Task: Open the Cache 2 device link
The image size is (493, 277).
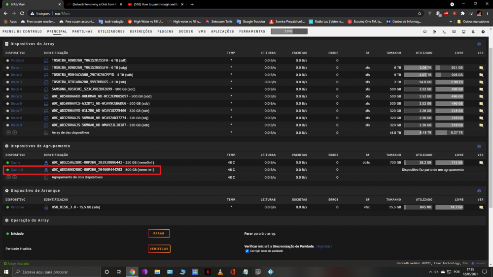Action: point(17,170)
